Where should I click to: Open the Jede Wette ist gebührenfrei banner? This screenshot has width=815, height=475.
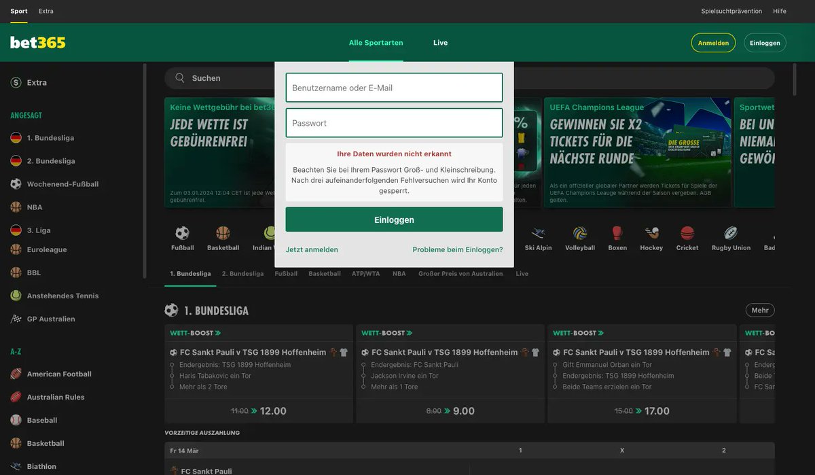(x=219, y=152)
